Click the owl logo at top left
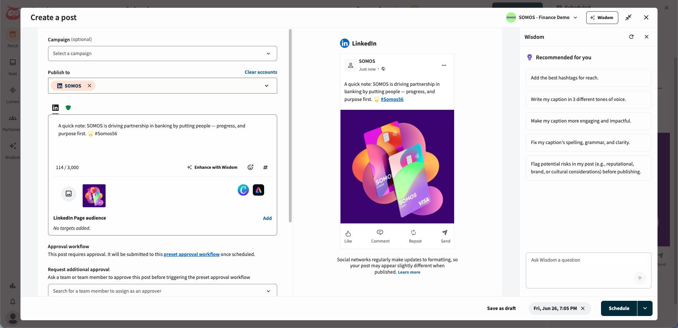Viewport: 678px width, 328px height. point(13,13)
